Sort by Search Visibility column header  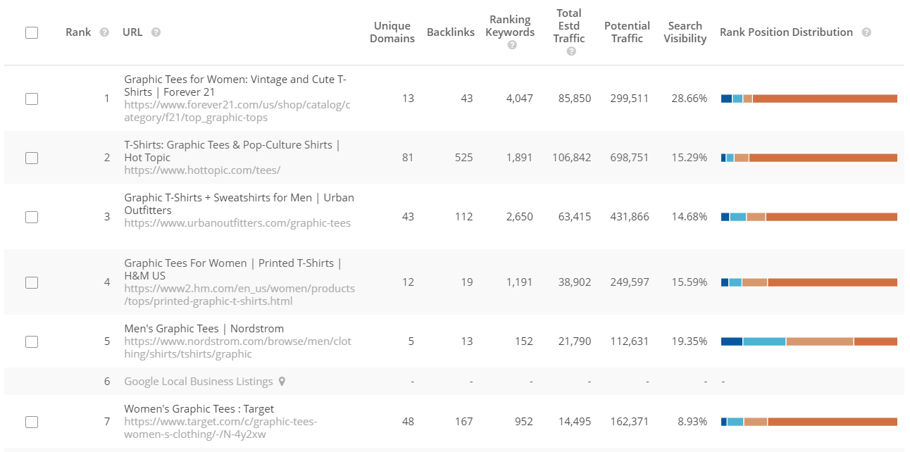(685, 32)
